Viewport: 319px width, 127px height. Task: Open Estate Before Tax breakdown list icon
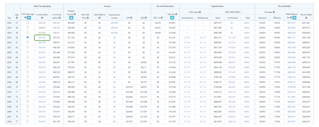[x=294, y=18]
